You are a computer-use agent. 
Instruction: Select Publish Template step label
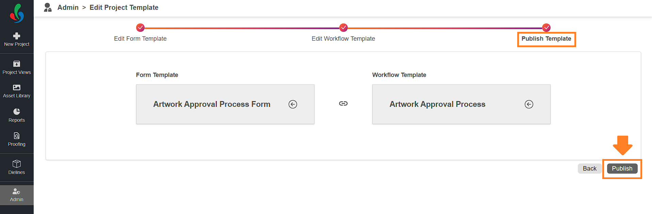(546, 39)
